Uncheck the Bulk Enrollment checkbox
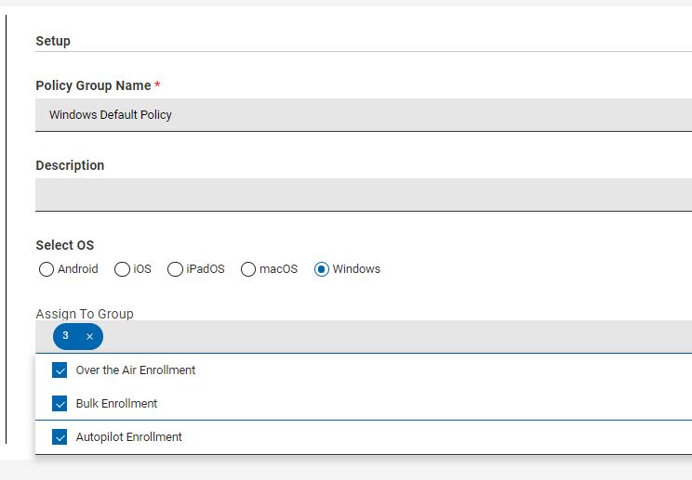The image size is (692, 480). [x=60, y=403]
